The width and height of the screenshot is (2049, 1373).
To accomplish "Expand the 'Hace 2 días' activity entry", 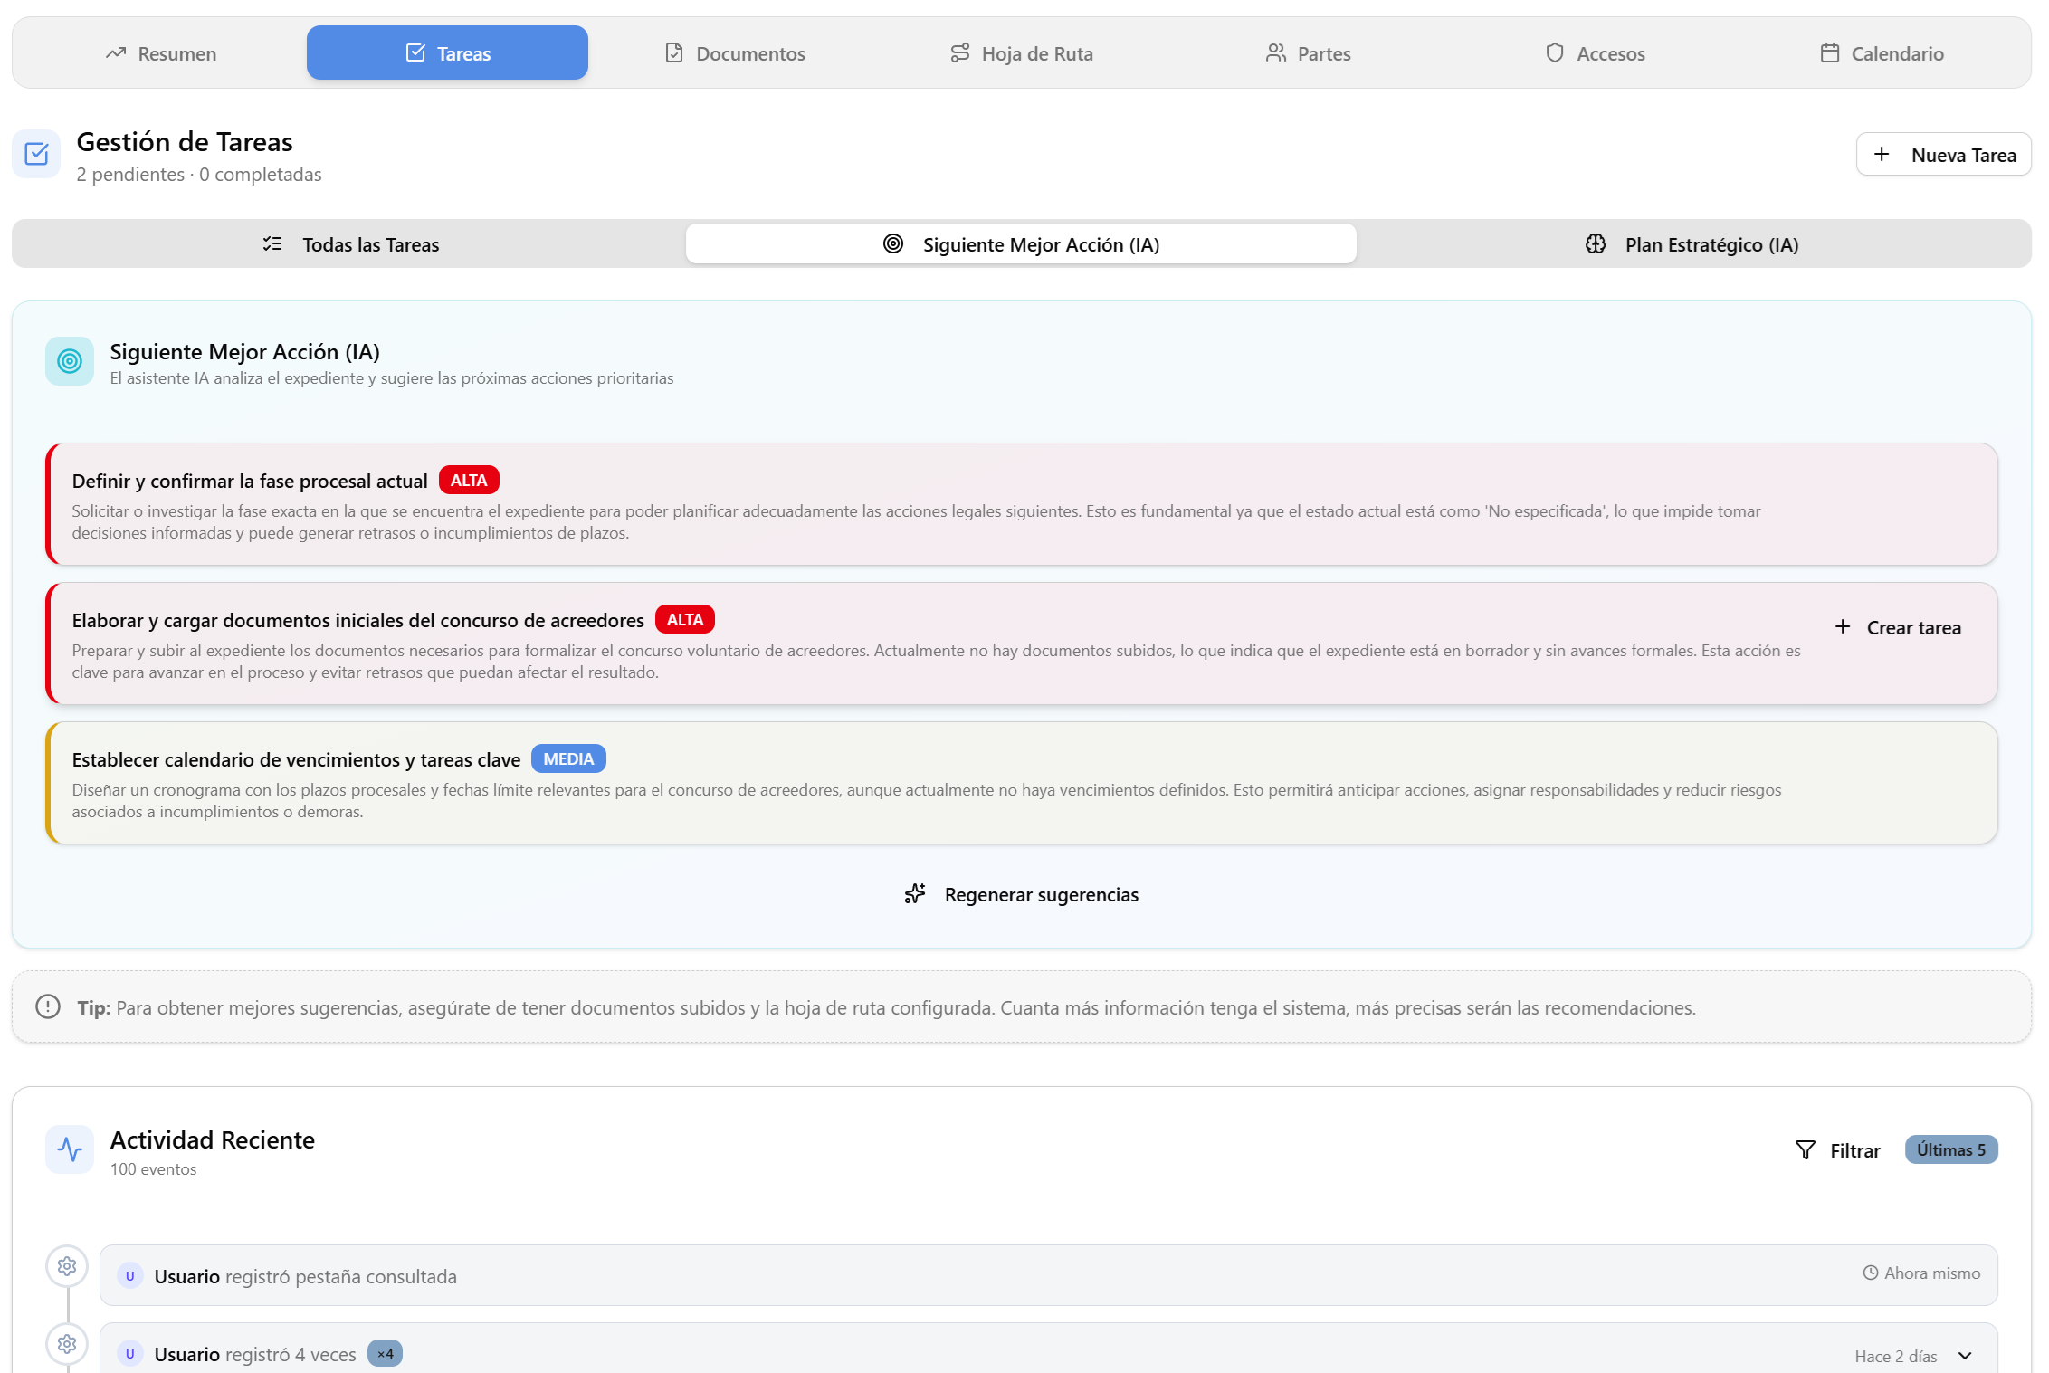I will [1964, 1355].
